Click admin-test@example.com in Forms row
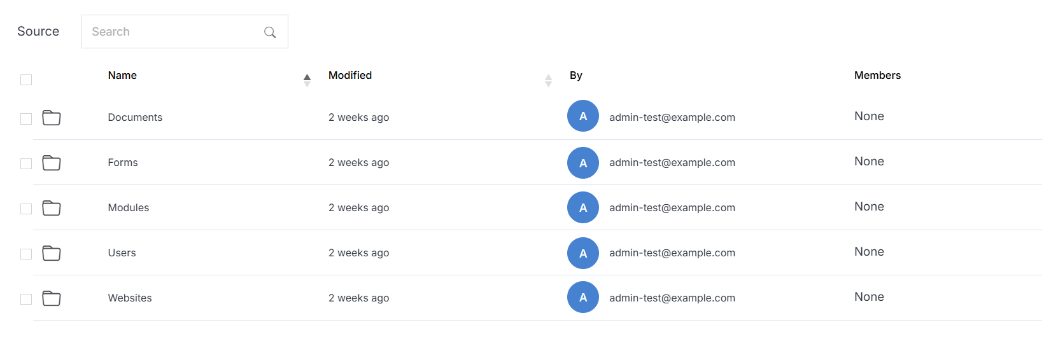 point(672,162)
